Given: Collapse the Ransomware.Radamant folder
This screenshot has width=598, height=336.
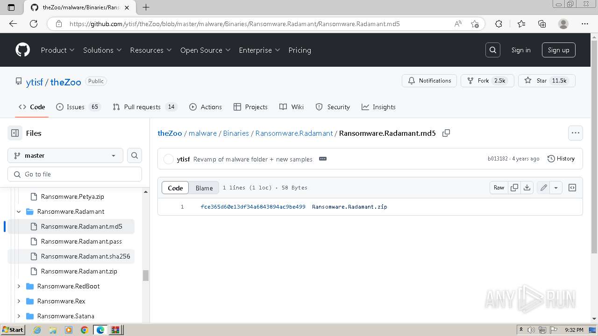Looking at the screenshot, I should coord(19,211).
